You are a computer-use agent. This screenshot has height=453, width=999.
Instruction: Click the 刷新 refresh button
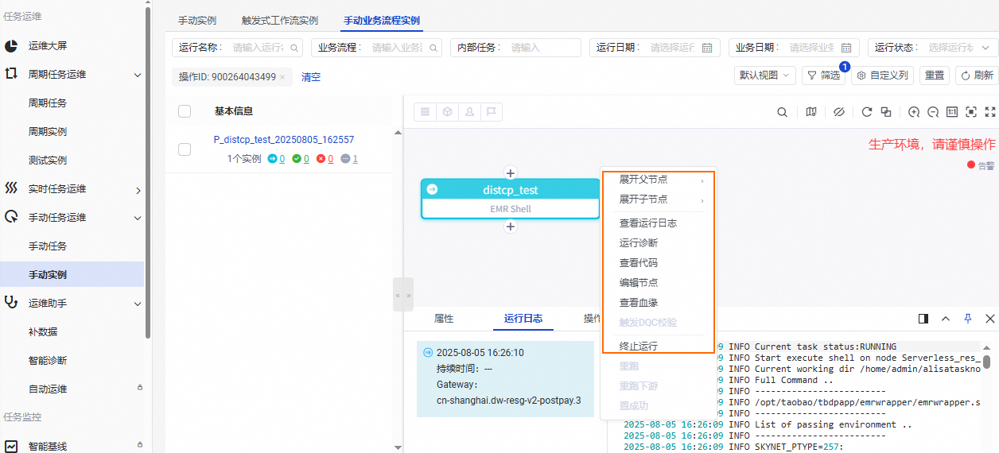click(x=977, y=75)
